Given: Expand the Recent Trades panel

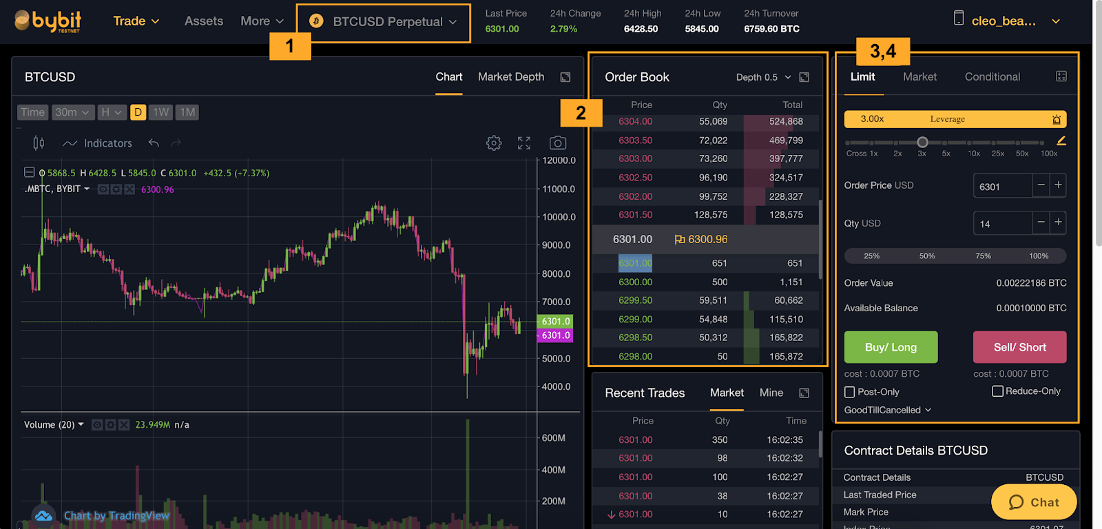Looking at the screenshot, I should point(804,393).
